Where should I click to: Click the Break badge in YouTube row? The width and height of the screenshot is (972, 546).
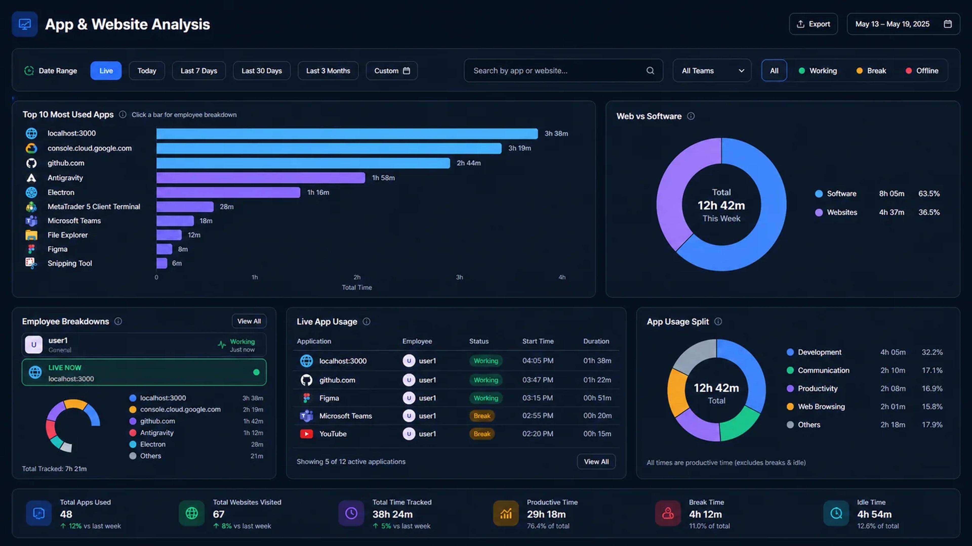pos(482,434)
